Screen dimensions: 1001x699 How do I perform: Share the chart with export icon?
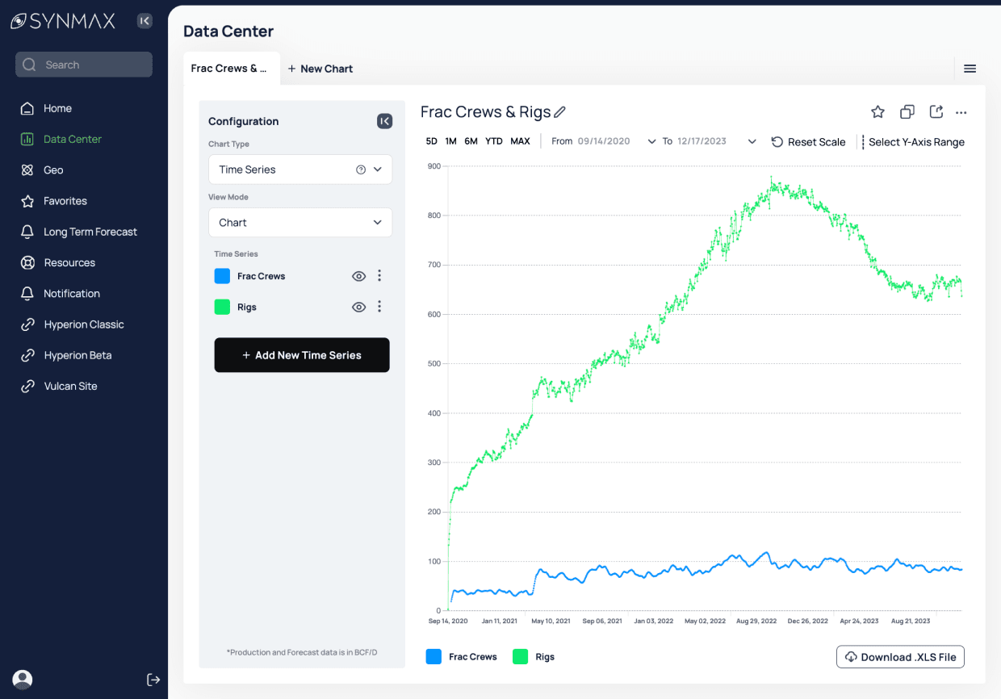click(936, 112)
